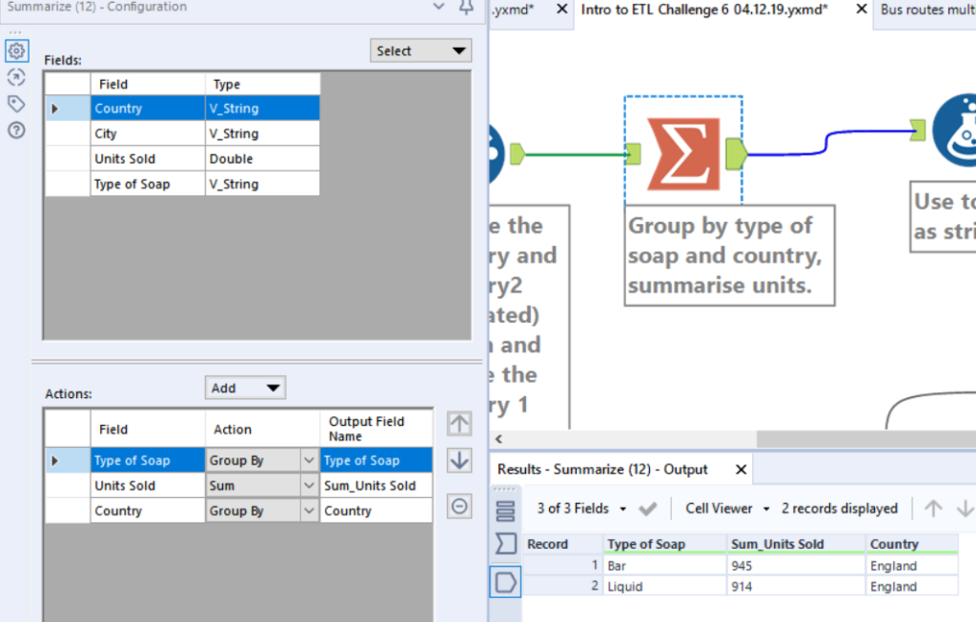The image size is (976, 622).
Task: Select the Formula tool on canvas
Action: click(957, 130)
